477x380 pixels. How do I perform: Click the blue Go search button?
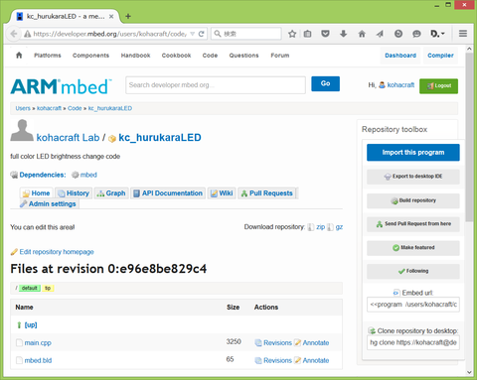coord(325,83)
